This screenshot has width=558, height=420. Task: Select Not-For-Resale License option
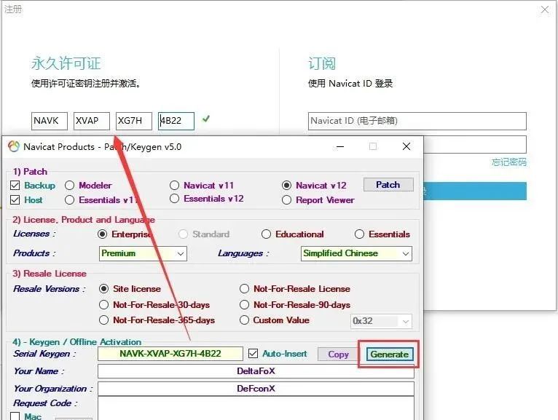pos(244,289)
